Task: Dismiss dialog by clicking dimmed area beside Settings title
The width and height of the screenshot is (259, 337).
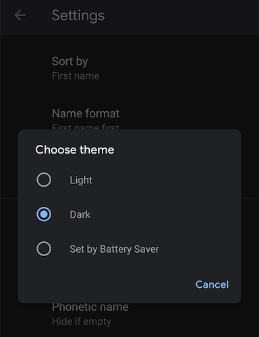Action: 180,16
